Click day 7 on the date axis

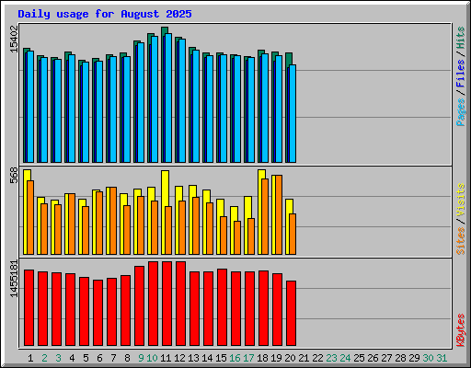[113, 358]
